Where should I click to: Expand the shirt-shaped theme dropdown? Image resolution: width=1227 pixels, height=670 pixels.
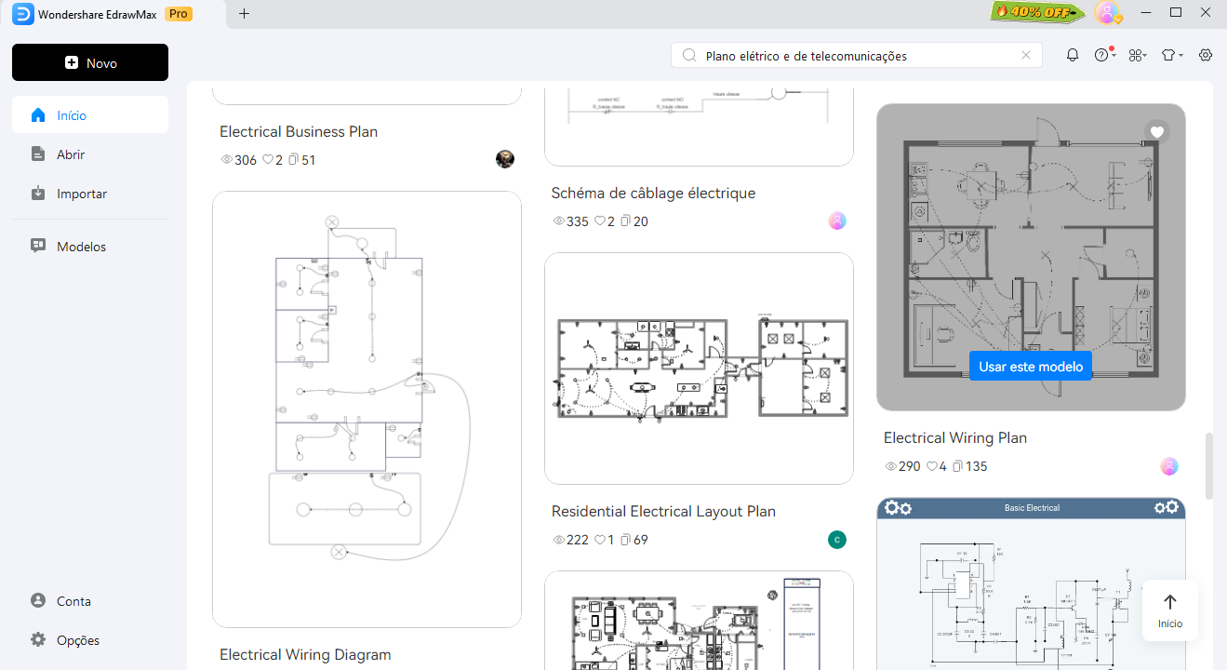1171,56
